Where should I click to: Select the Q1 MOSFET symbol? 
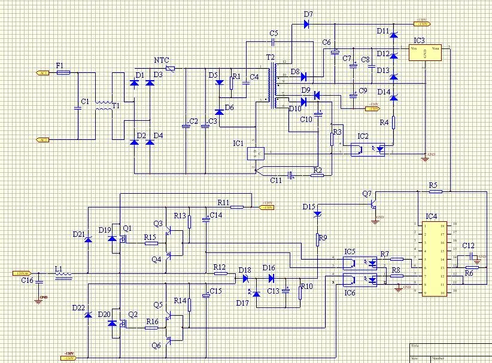pyautogui.click(x=126, y=239)
